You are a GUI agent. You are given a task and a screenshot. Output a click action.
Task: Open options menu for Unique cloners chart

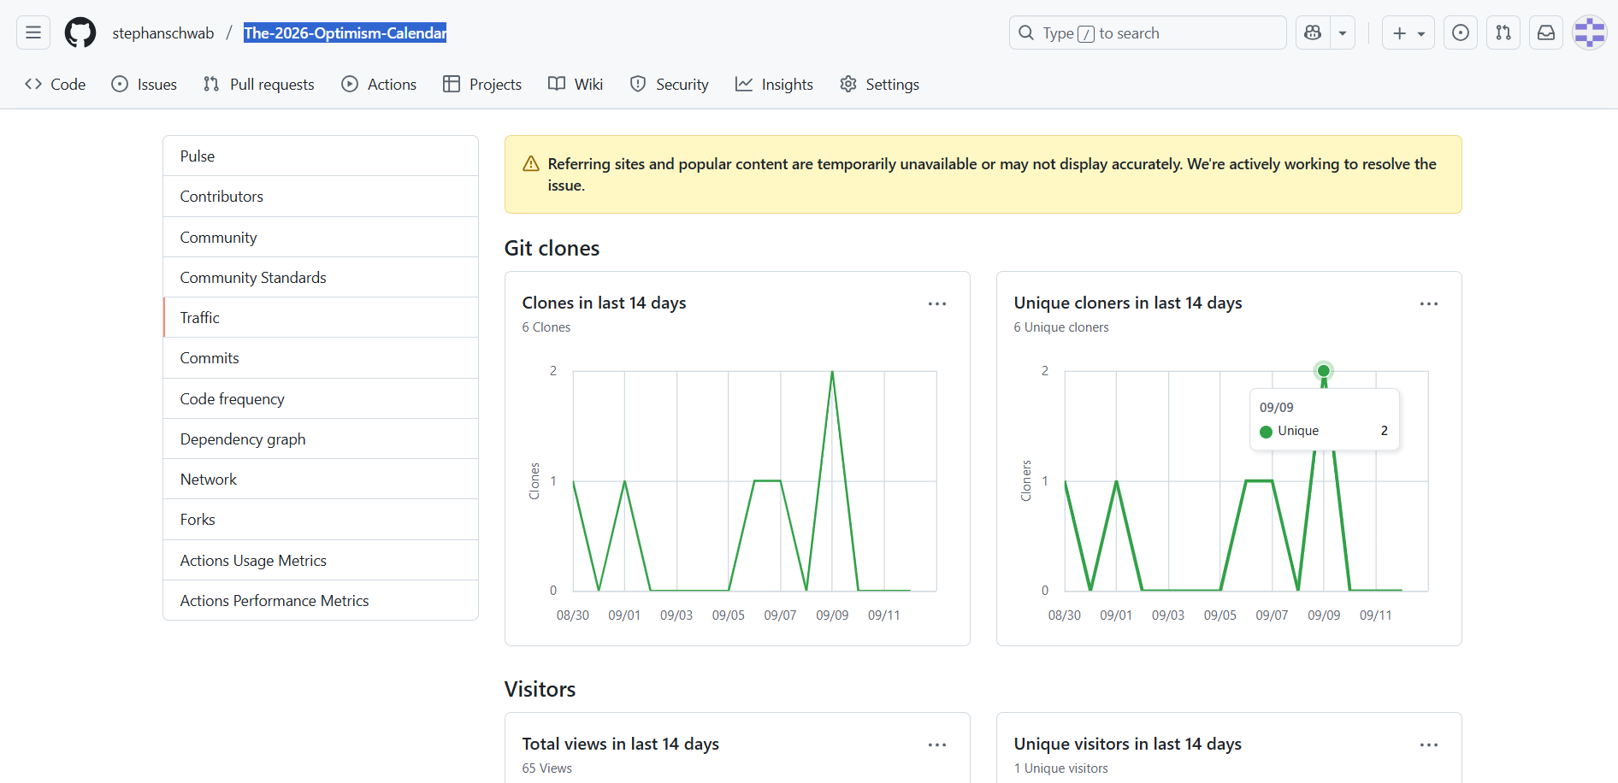pyautogui.click(x=1429, y=303)
